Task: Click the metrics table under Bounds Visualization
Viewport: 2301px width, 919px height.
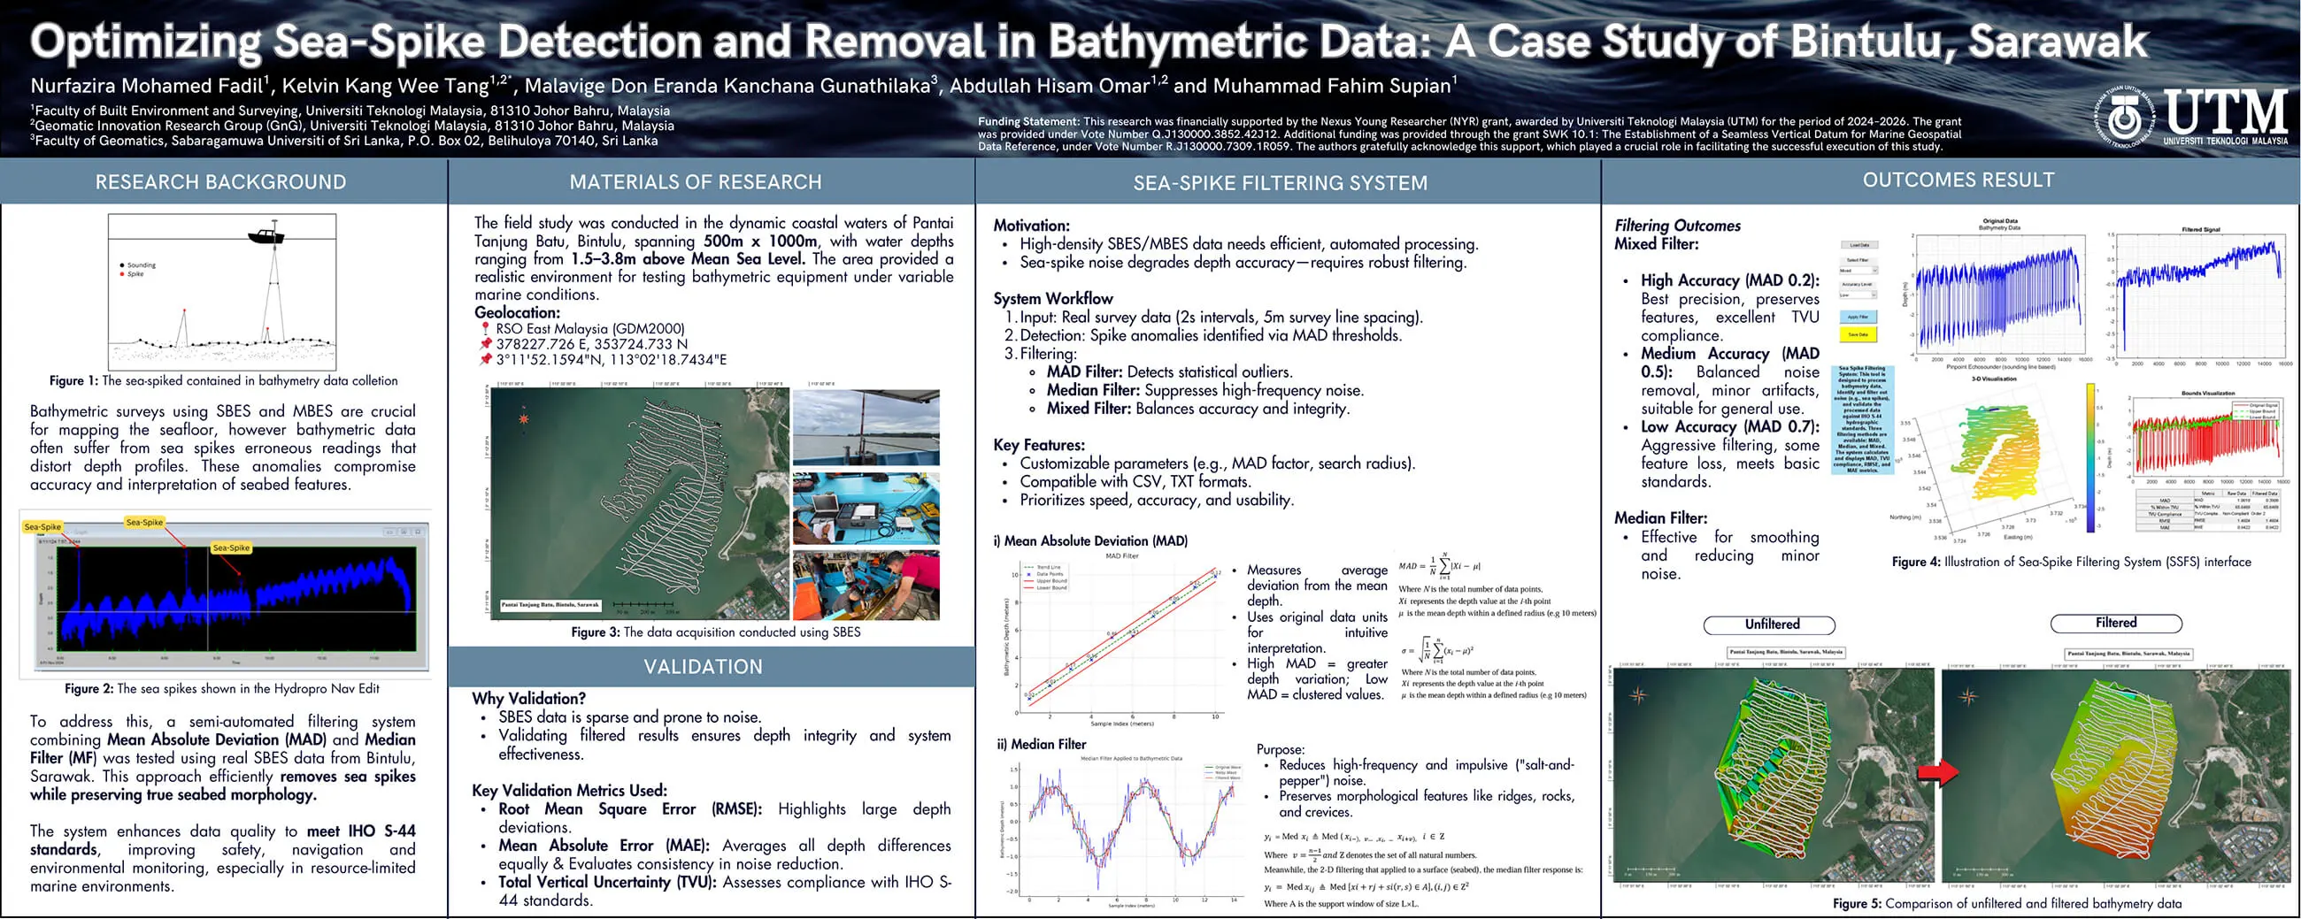Action: coord(2208,510)
